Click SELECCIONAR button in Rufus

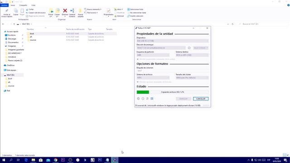[201, 48]
